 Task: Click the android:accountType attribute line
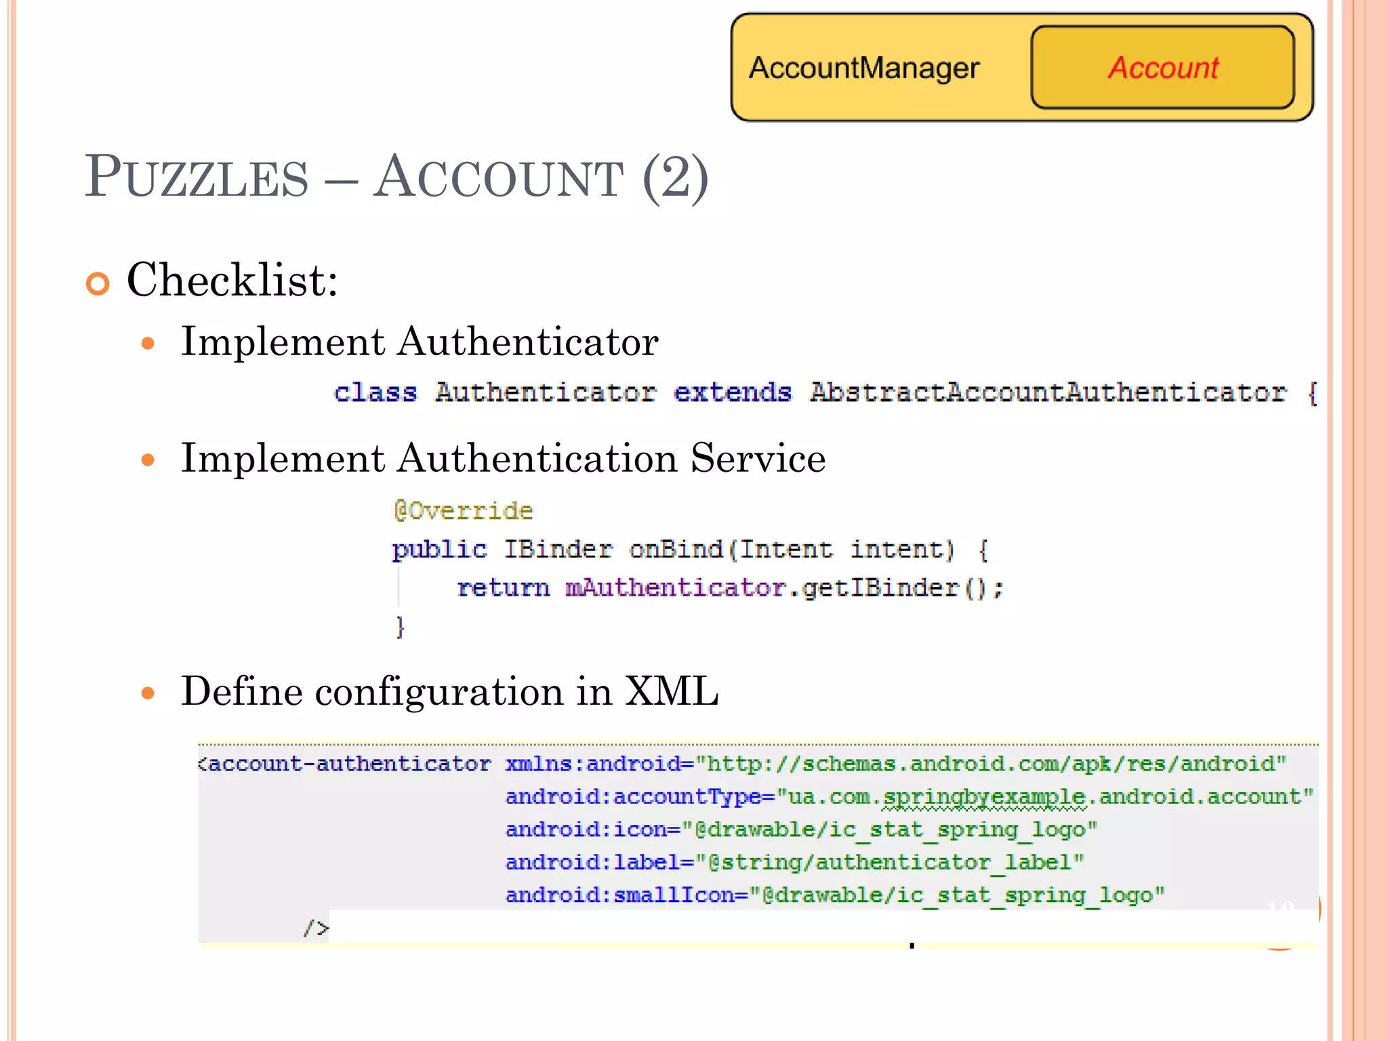(910, 797)
